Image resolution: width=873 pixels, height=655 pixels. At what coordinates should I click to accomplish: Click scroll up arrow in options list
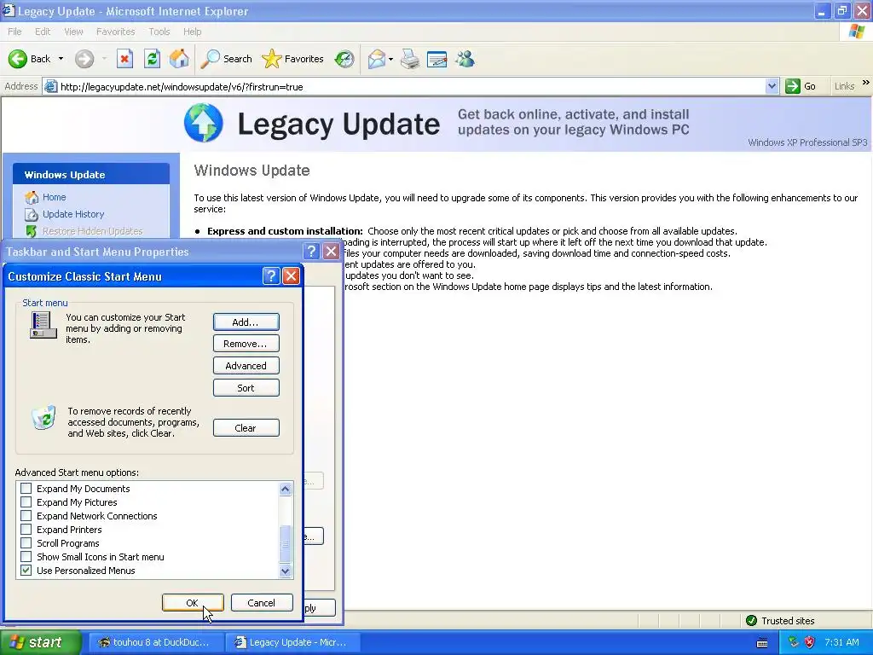tap(285, 489)
